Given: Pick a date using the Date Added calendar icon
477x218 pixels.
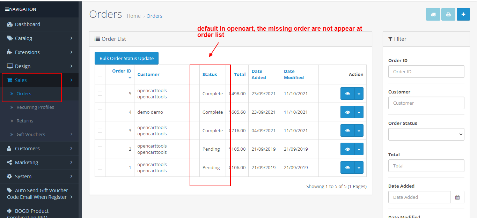Looking at the screenshot, I should point(457,197).
